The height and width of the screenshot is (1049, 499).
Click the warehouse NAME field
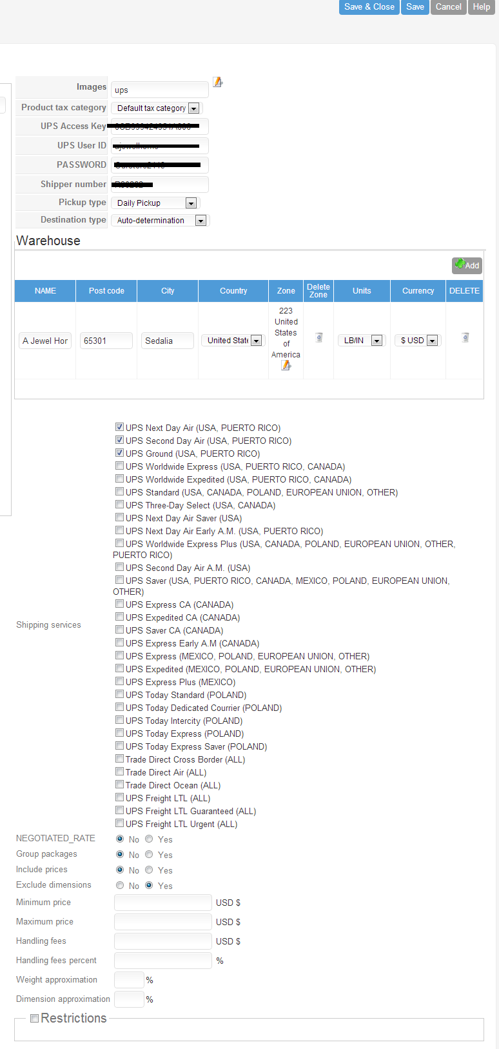click(45, 341)
